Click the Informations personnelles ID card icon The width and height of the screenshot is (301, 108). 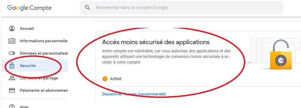pyautogui.click(x=12, y=41)
